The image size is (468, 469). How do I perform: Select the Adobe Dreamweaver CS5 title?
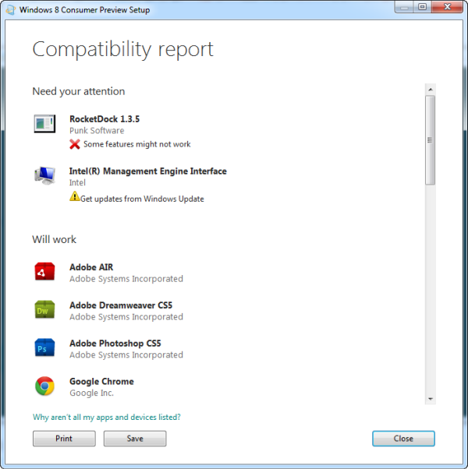[121, 305]
